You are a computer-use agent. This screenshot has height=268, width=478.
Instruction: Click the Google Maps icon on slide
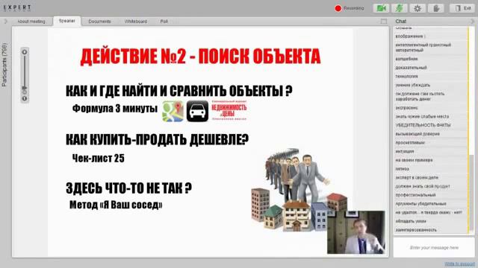coord(173,111)
